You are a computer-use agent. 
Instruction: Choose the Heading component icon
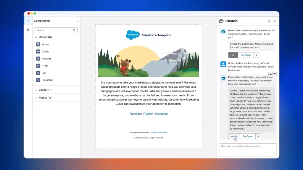tap(38, 59)
